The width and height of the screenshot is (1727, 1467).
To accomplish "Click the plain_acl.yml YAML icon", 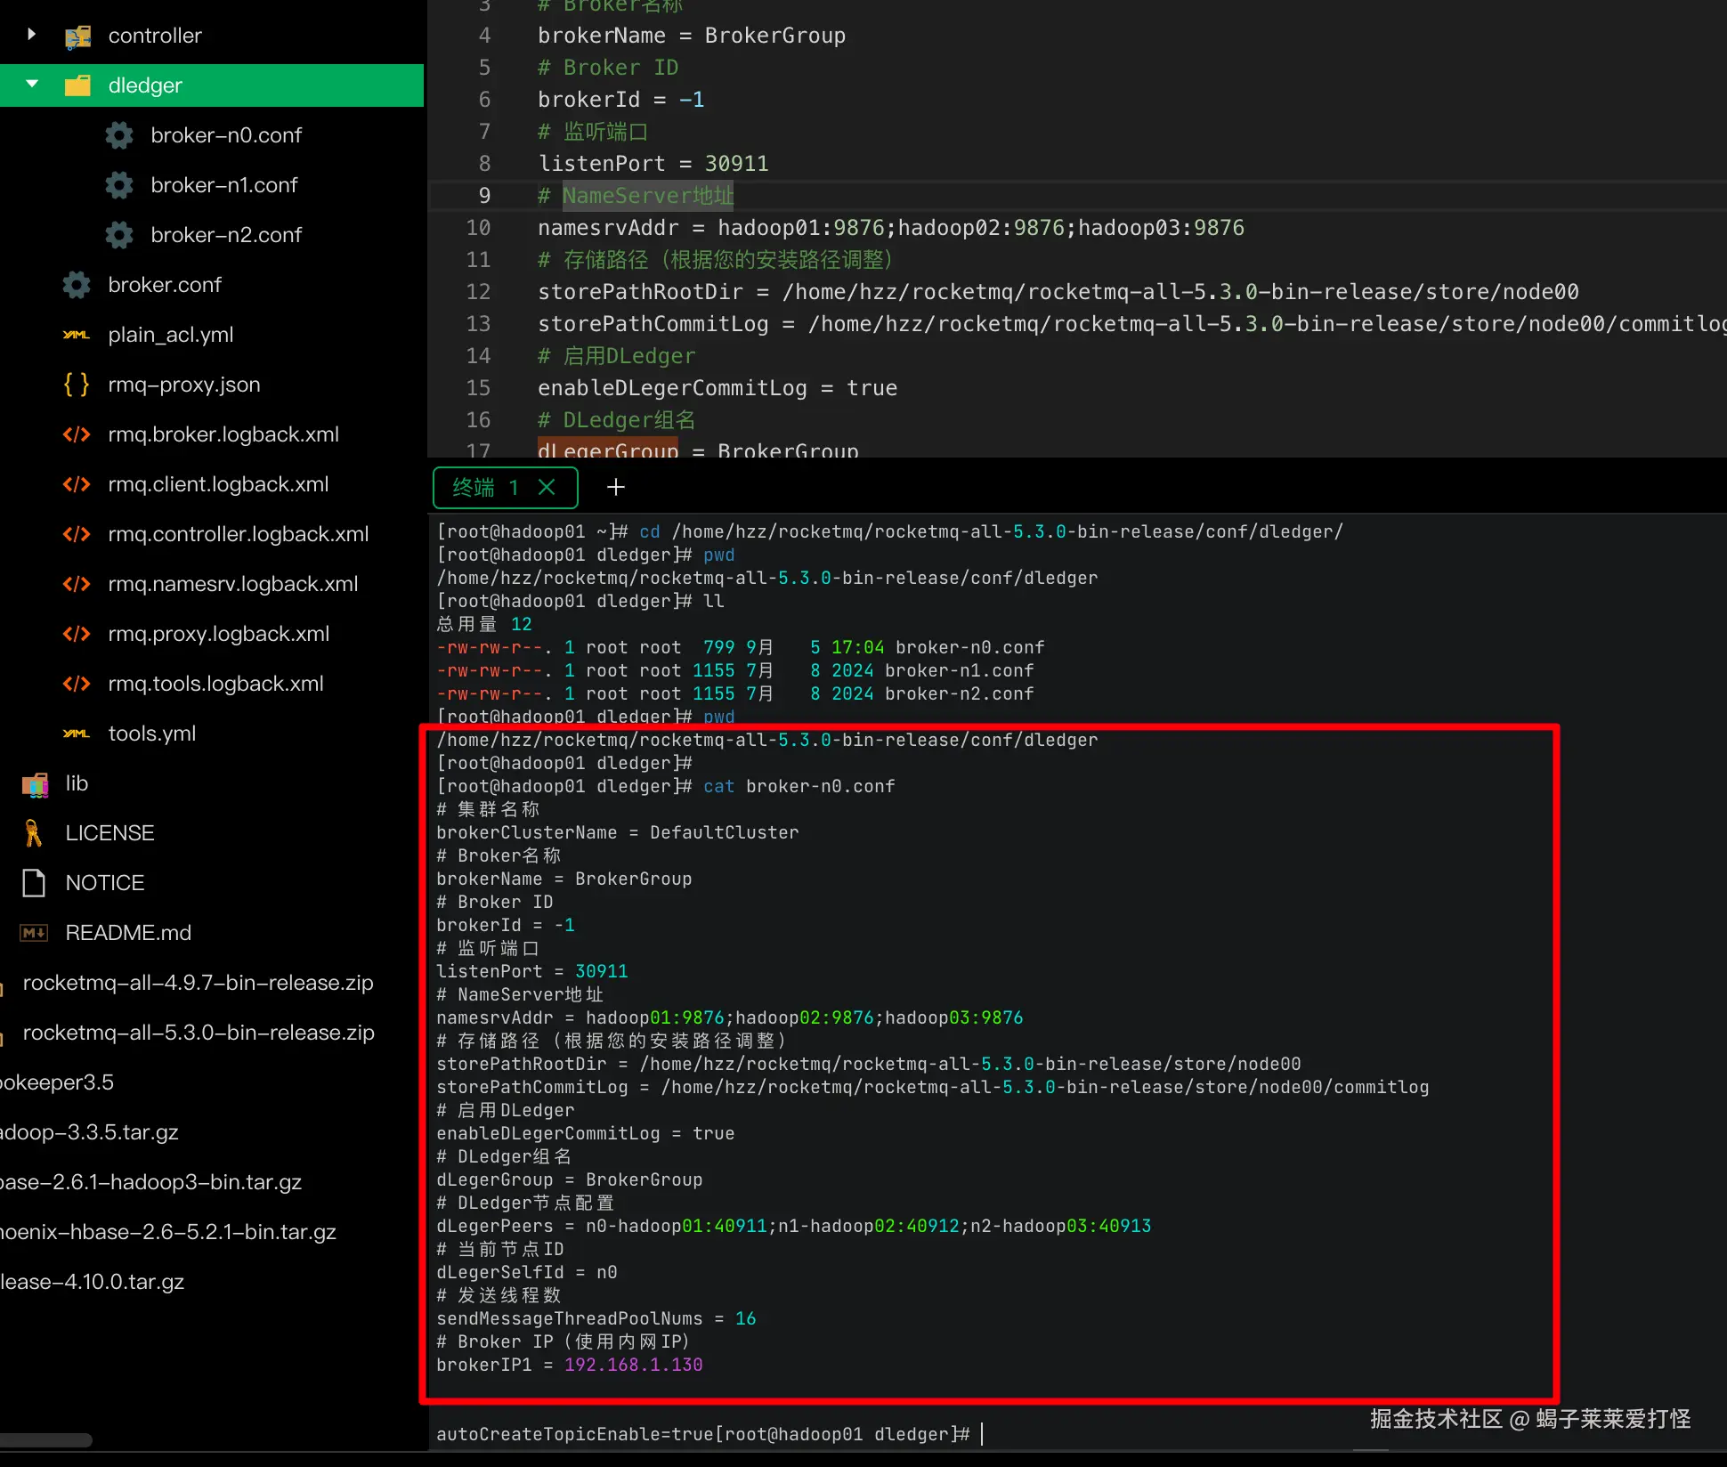I will [77, 335].
